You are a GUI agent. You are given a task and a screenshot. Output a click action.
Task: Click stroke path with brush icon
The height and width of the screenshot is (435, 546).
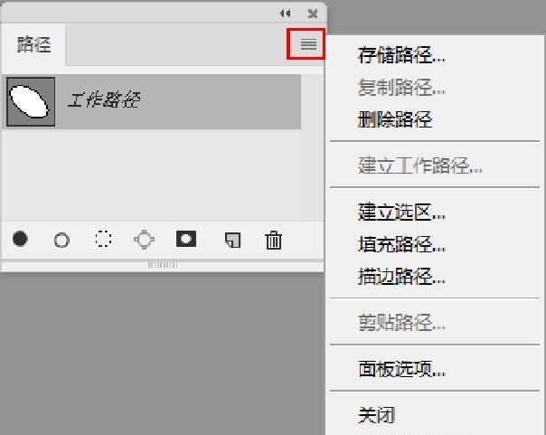coord(61,240)
